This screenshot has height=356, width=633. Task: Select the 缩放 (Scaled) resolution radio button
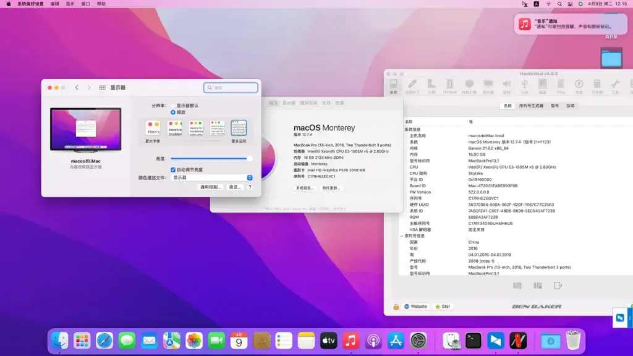[173, 112]
